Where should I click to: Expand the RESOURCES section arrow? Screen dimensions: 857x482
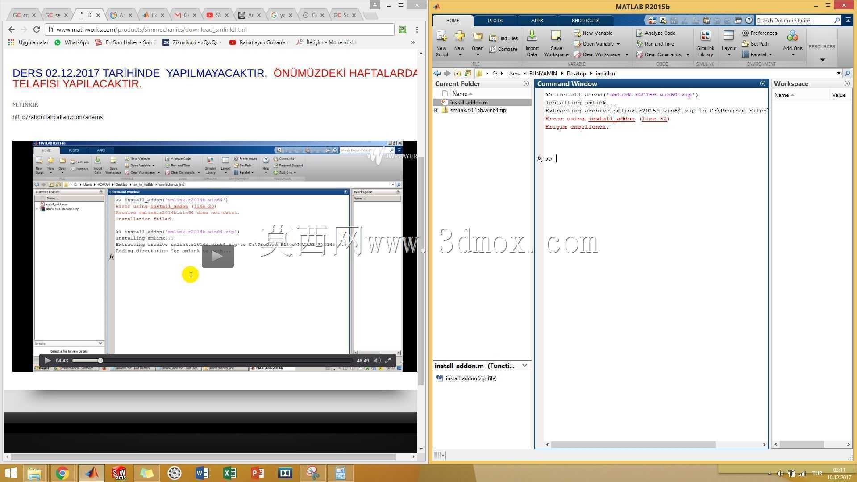pyautogui.click(x=822, y=60)
